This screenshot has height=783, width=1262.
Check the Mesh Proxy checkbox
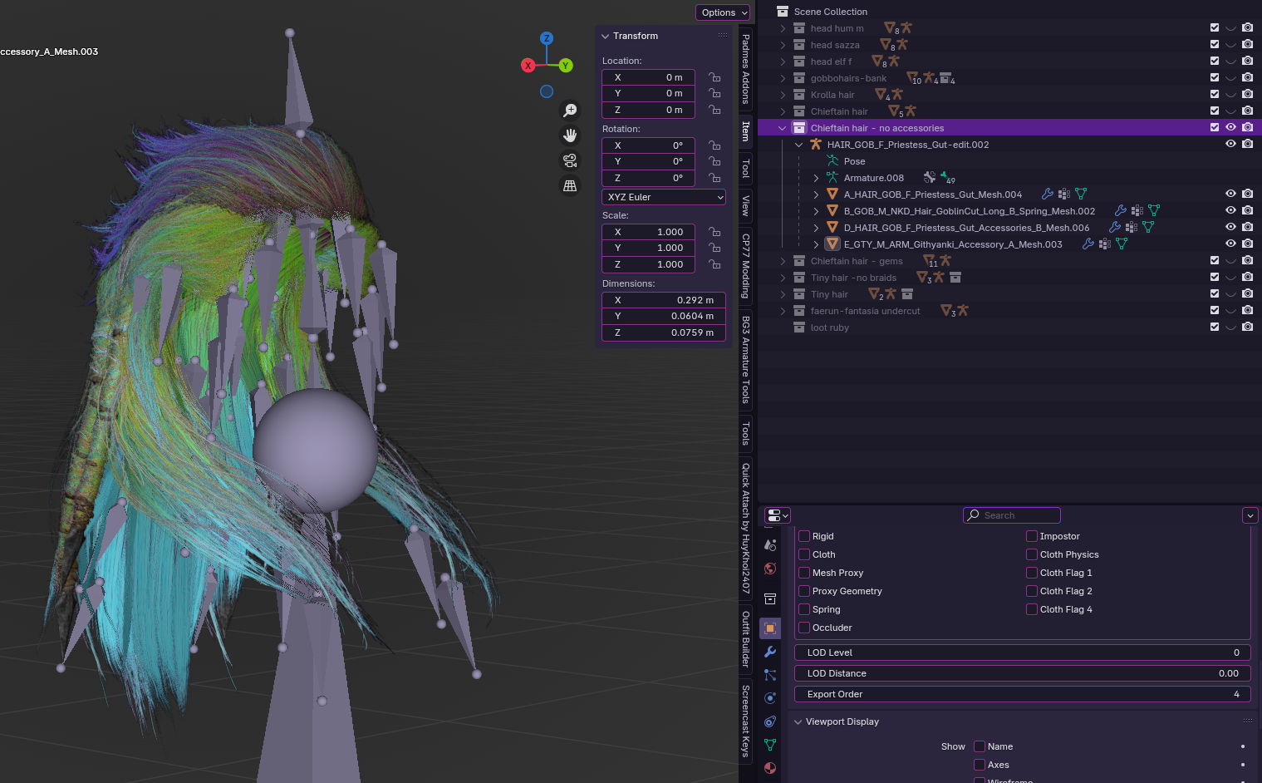click(x=804, y=573)
